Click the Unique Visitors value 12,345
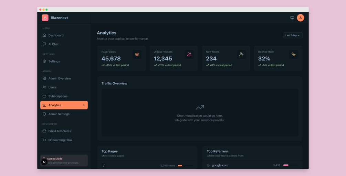 pos(163,59)
